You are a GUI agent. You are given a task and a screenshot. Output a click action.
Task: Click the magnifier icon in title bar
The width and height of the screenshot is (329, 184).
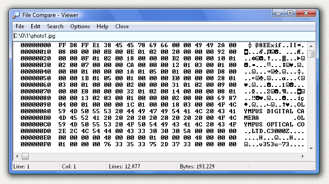click(16, 15)
